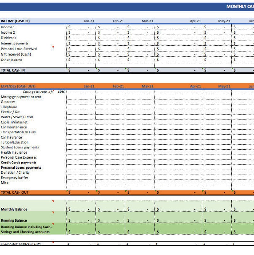
Task: Click the Apr-21 header in the income section
Action: tap(195, 21)
